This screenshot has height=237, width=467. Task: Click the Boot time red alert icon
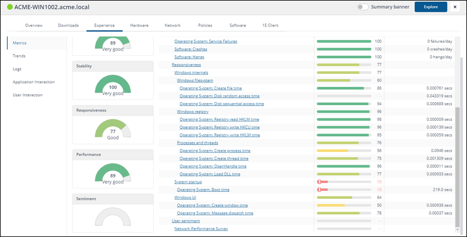pyautogui.click(x=319, y=190)
